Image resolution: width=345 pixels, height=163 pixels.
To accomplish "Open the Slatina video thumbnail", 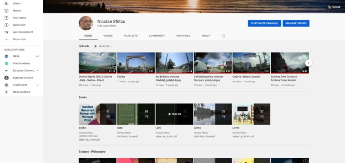I will click(x=136, y=63).
